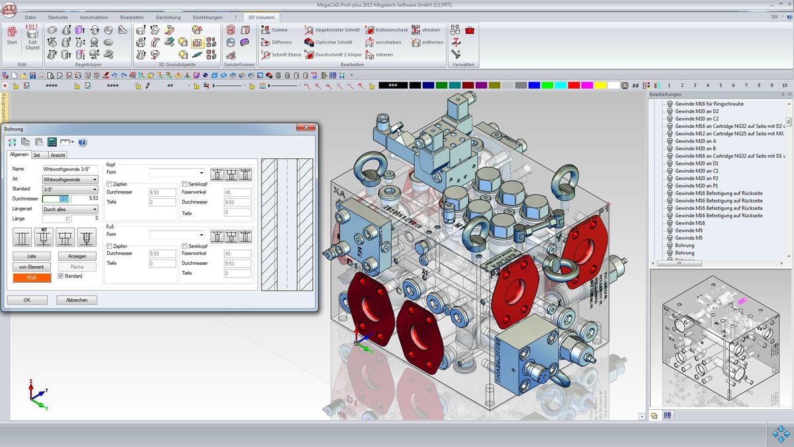Switch to the Ansicht tab in the dialog
The height and width of the screenshot is (447, 794).
[58, 155]
